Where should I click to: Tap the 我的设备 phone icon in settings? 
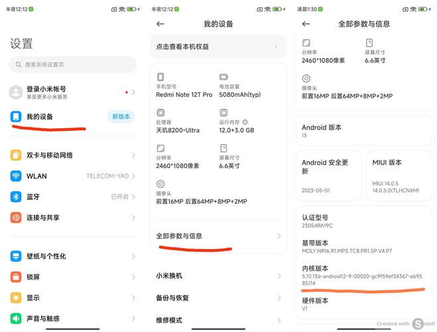point(16,116)
